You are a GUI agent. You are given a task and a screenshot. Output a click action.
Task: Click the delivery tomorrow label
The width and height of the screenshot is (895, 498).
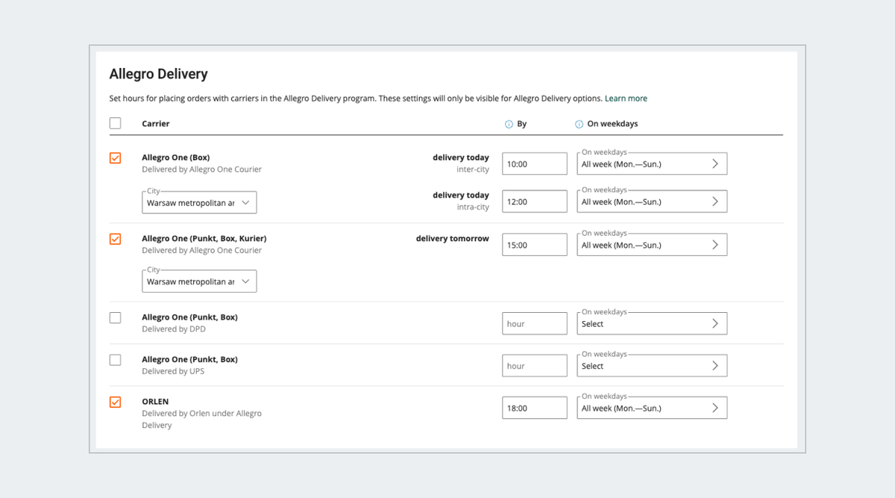point(453,239)
